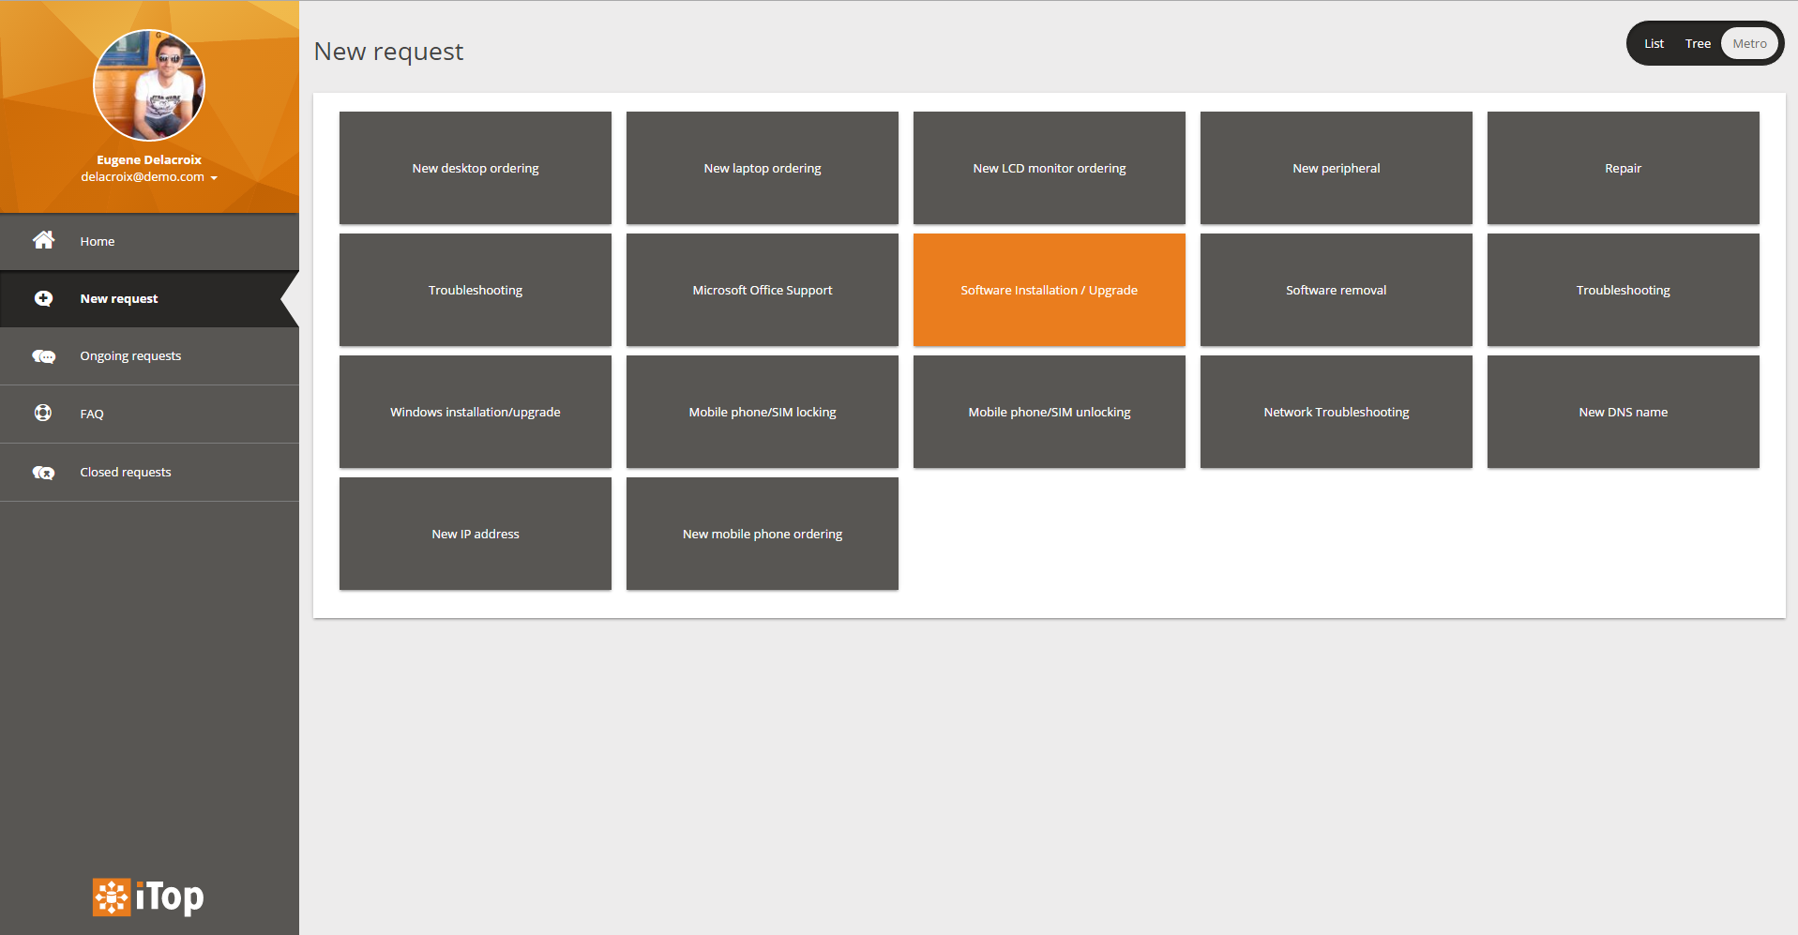Image resolution: width=1798 pixels, height=935 pixels.
Task: Expand the user menu dropdown arrow
Action: pyautogui.click(x=214, y=178)
